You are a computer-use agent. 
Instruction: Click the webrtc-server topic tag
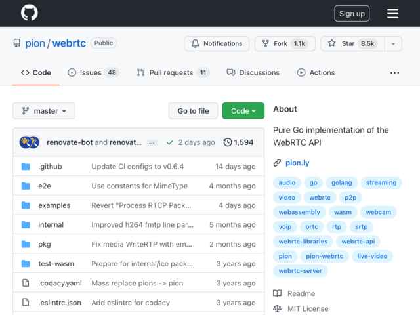tap(301, 271)
